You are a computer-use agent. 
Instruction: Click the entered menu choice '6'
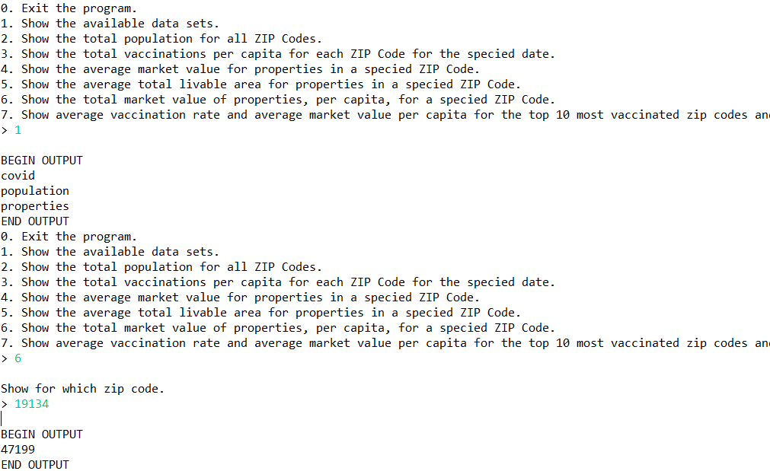coord(18,358)
